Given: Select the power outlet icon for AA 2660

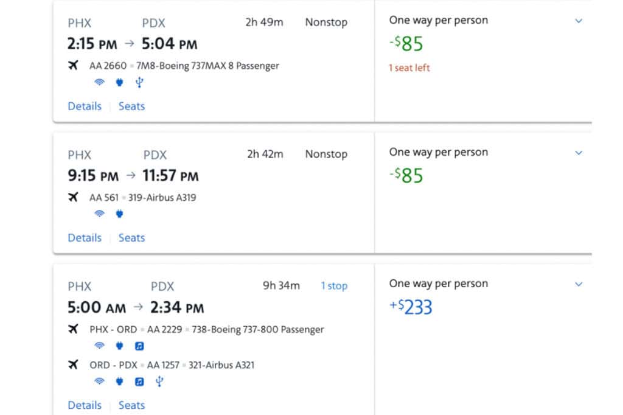Looking at the screenshot, I should (119, 82).
